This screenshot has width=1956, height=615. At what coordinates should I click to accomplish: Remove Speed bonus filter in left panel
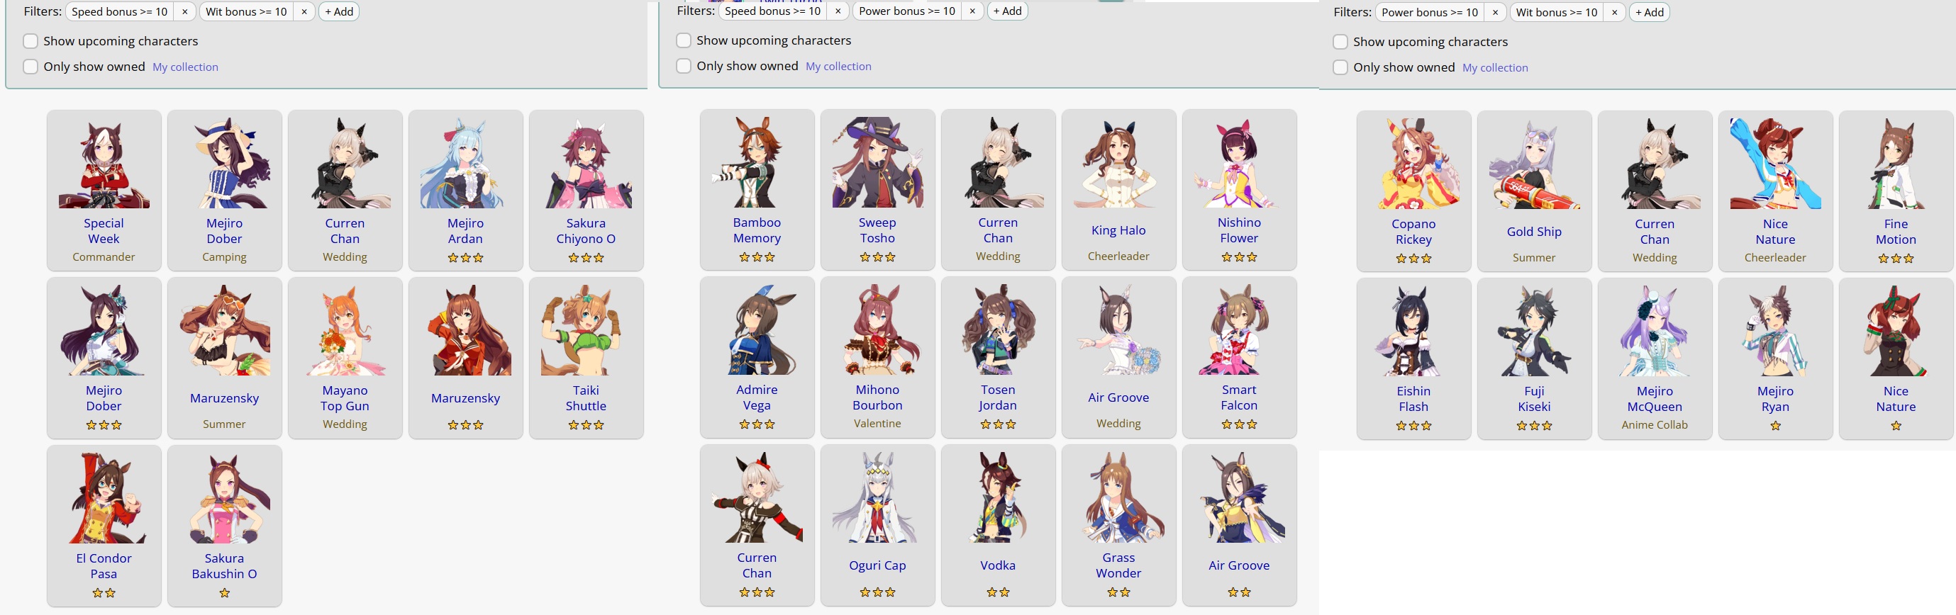(x=184, y=11)
